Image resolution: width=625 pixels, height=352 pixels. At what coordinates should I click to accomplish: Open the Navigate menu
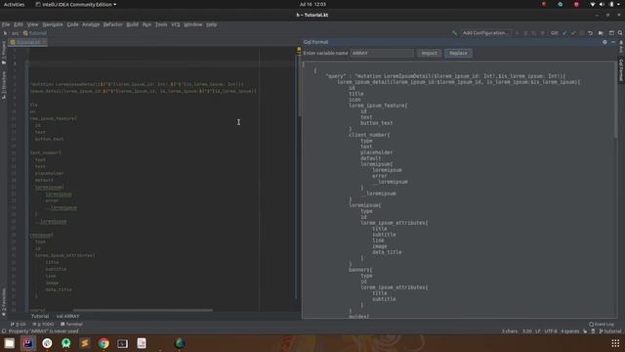click(x=53, y=24)
